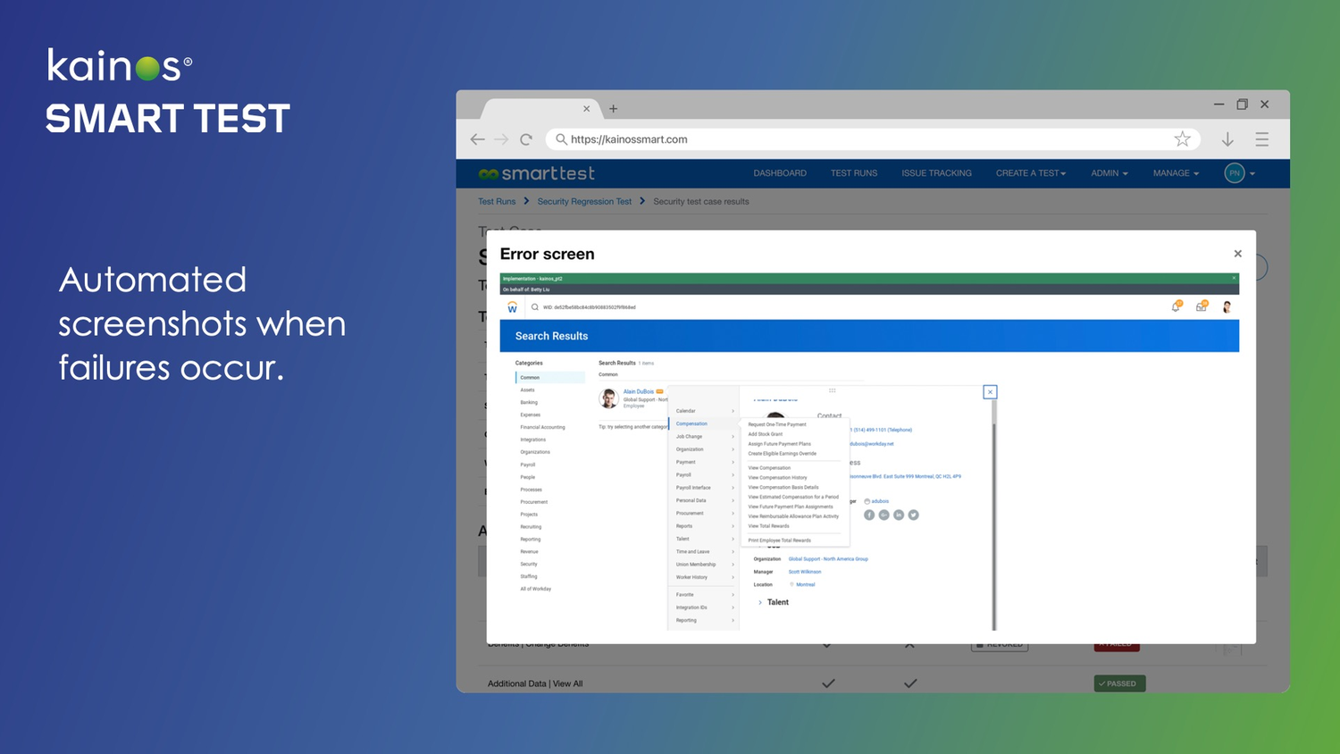This screenshot has width=1340, height=754.
Task: Open the LinkedIn icon on the profile
Action: (x=898, y=515)
